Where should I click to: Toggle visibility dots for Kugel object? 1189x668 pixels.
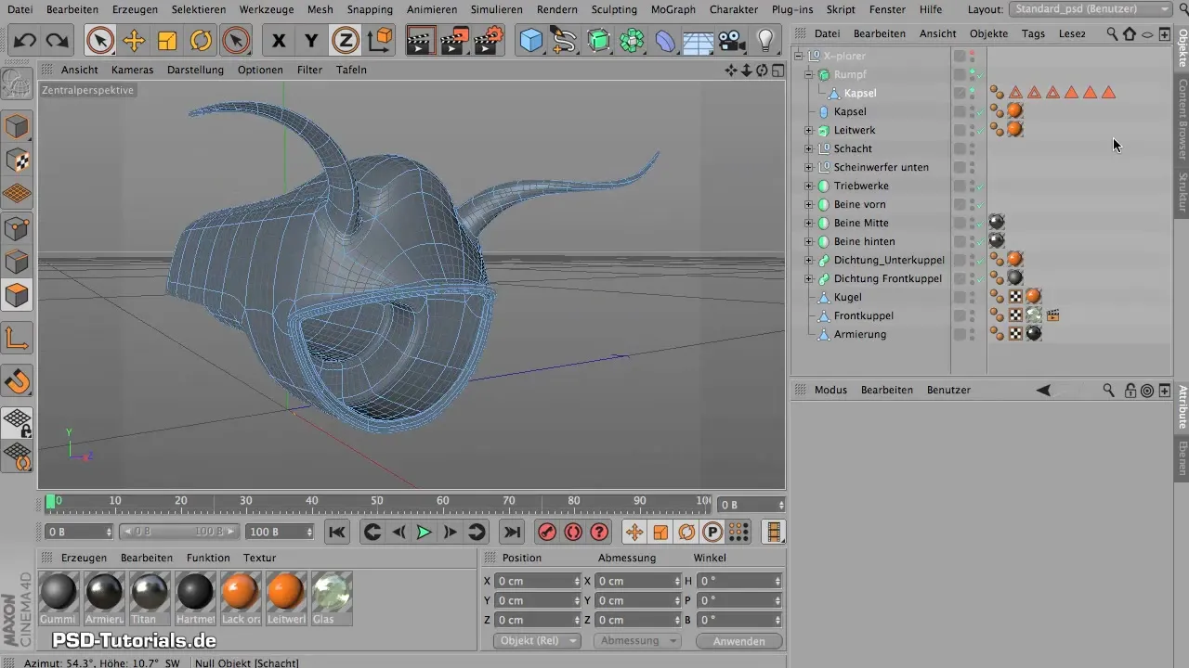(972, 297)
